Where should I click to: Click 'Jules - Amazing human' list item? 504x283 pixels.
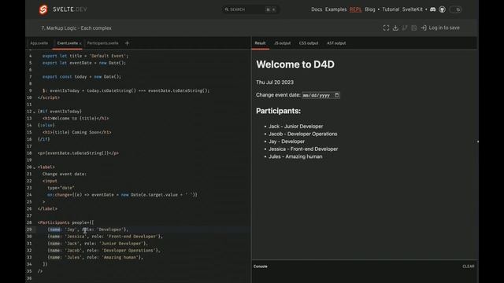click(x=295, y=156)
